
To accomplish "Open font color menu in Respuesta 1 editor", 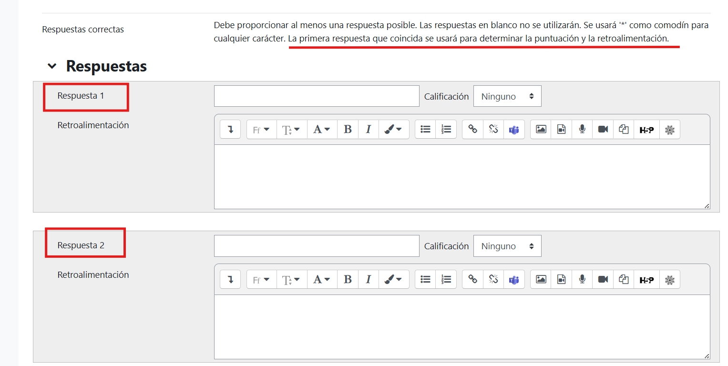I will click(322, 130).
